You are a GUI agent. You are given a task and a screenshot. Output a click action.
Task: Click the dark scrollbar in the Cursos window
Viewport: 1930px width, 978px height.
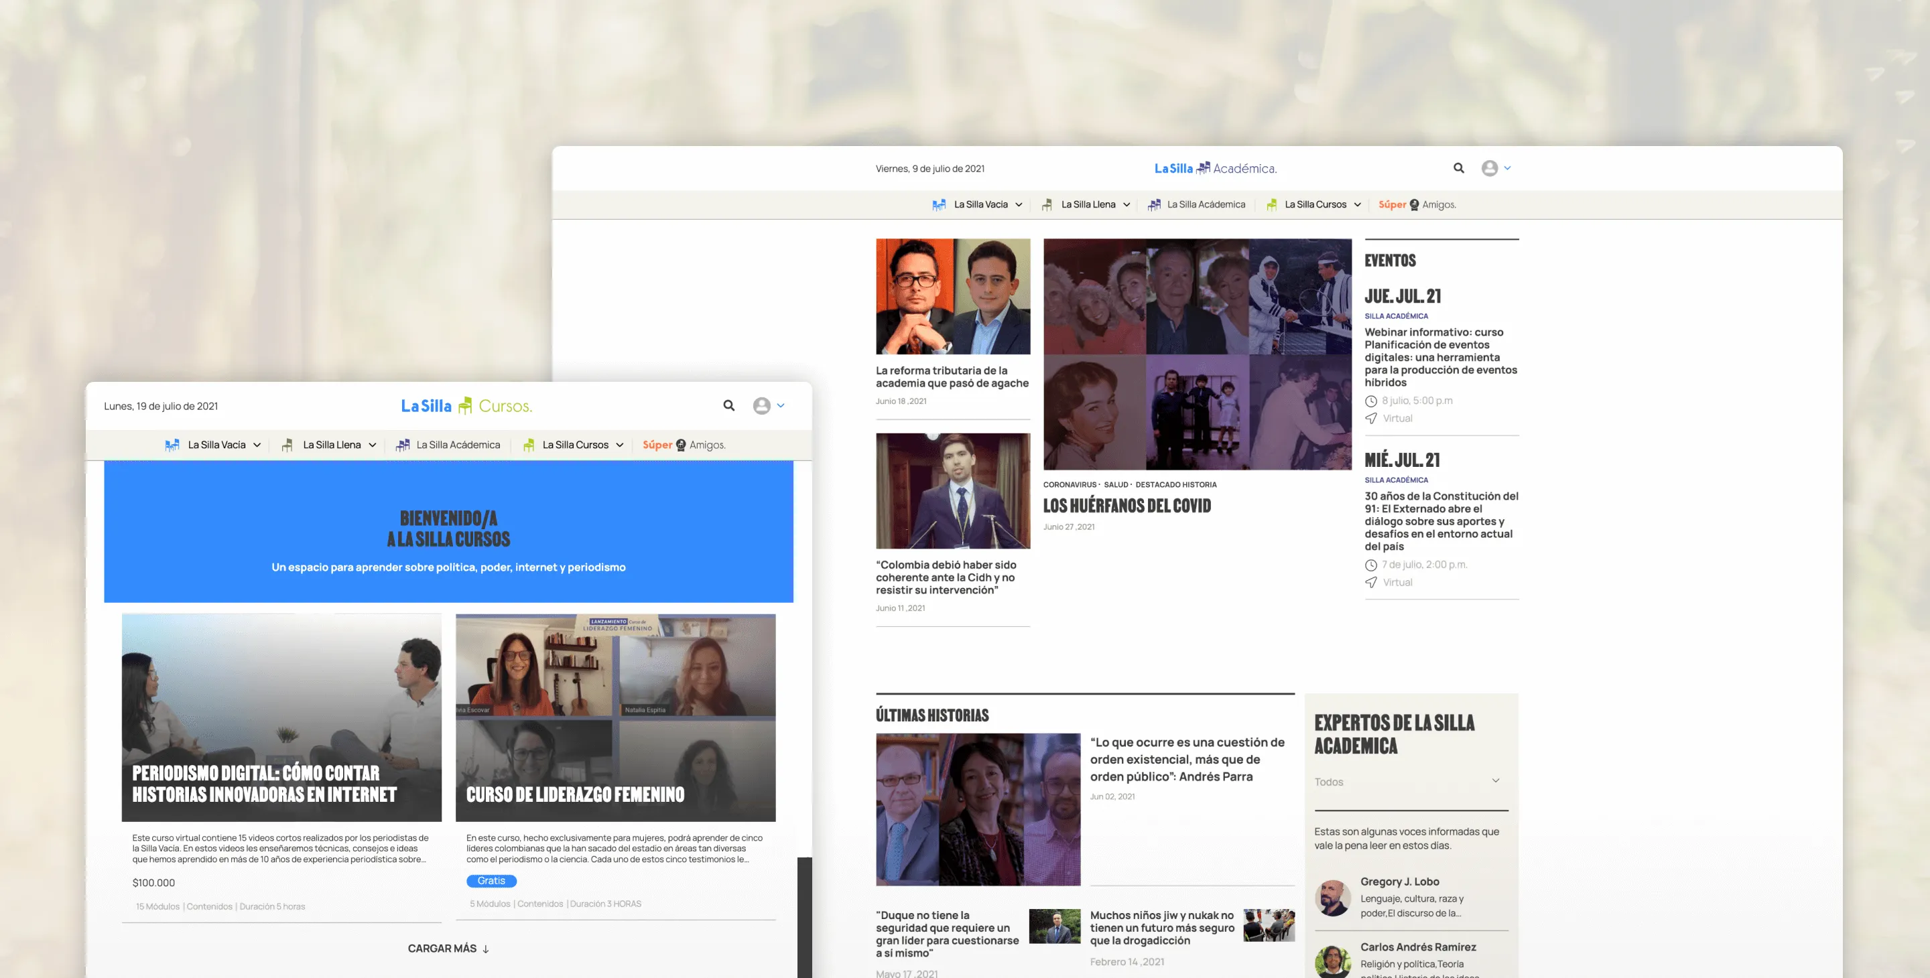805,917
